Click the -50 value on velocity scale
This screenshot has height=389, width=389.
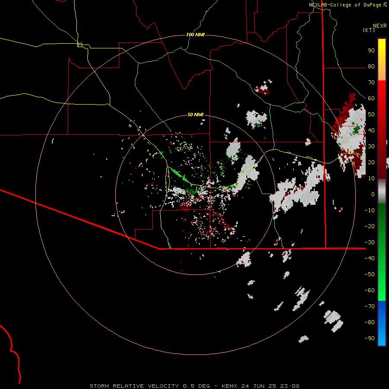tap(370, 274)
